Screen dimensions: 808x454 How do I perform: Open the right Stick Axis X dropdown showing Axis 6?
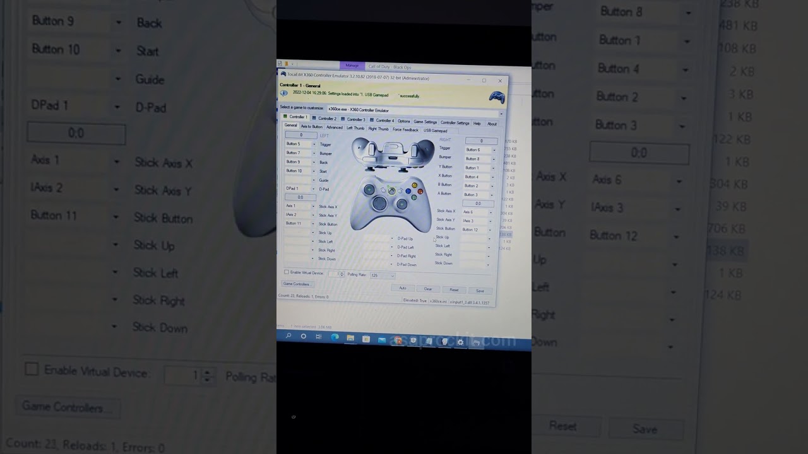pos(477,212)
